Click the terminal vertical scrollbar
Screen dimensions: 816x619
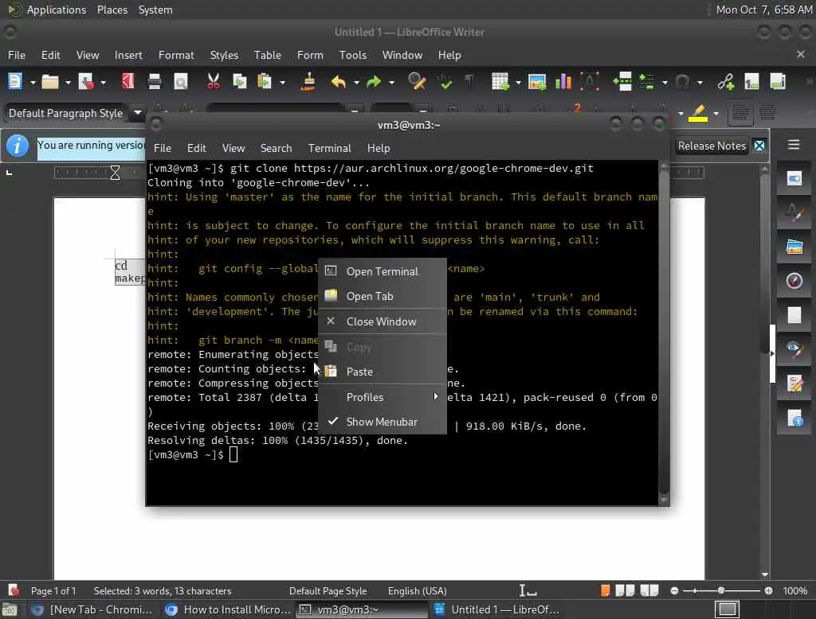click(x=664, y=333)
